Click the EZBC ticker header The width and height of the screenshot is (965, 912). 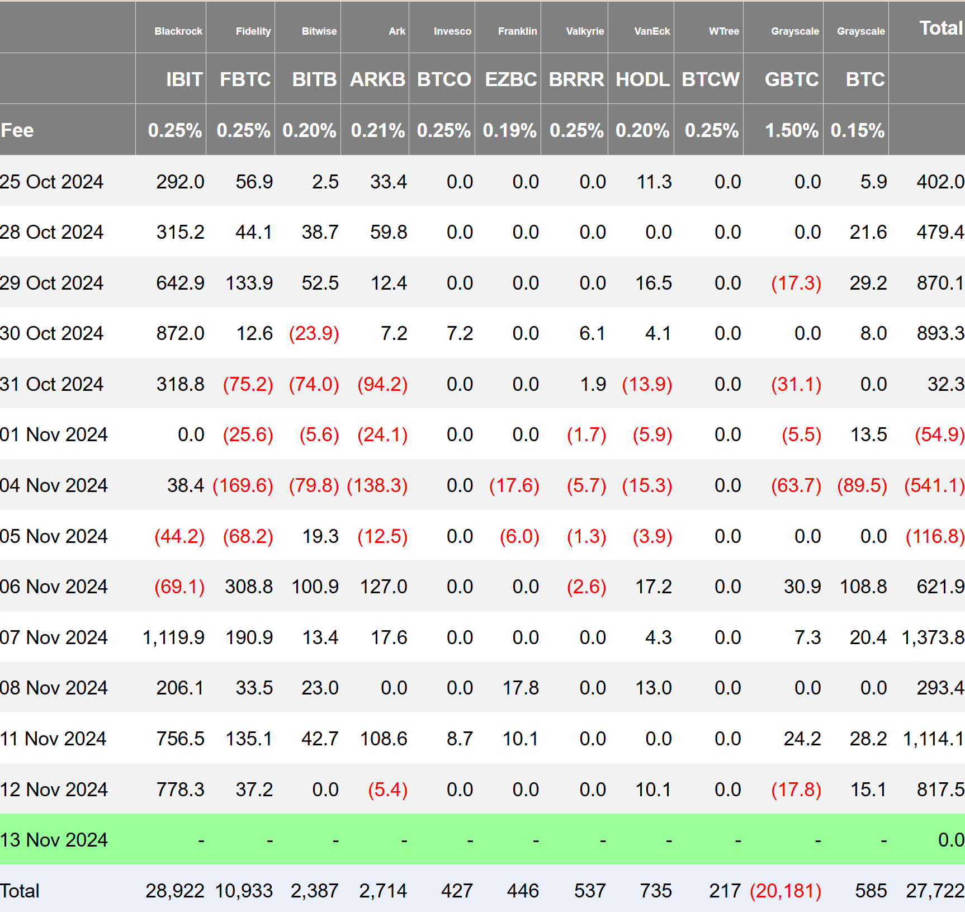(511, 79)
